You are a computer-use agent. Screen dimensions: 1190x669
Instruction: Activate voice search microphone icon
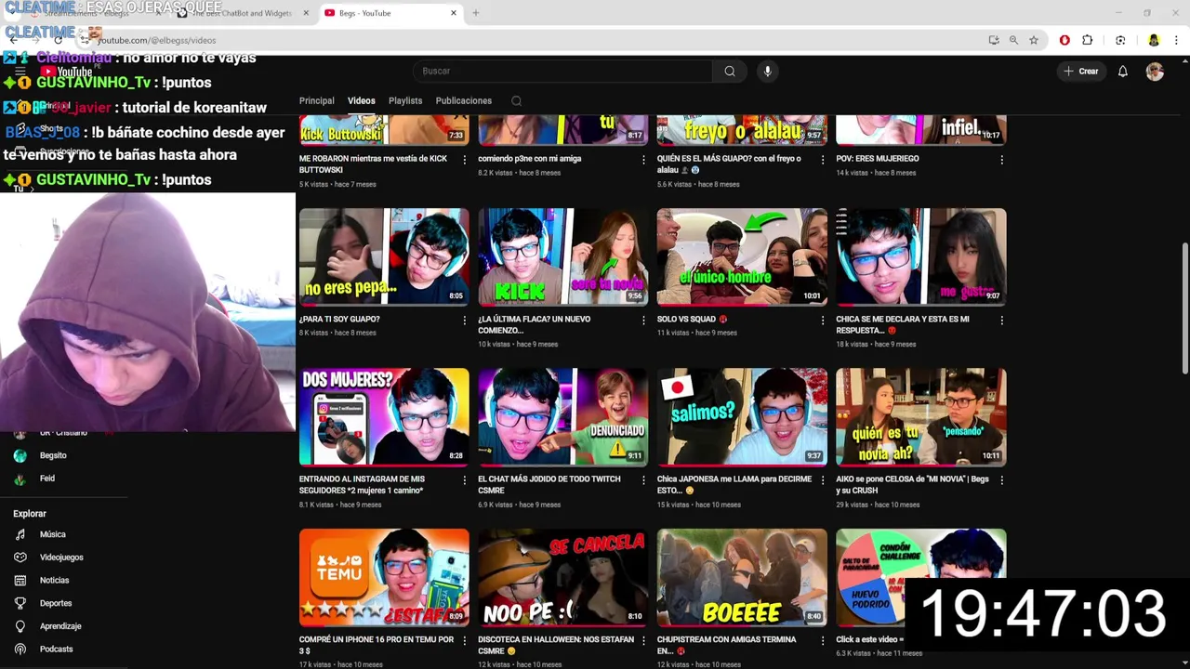[x=767, y=72]
